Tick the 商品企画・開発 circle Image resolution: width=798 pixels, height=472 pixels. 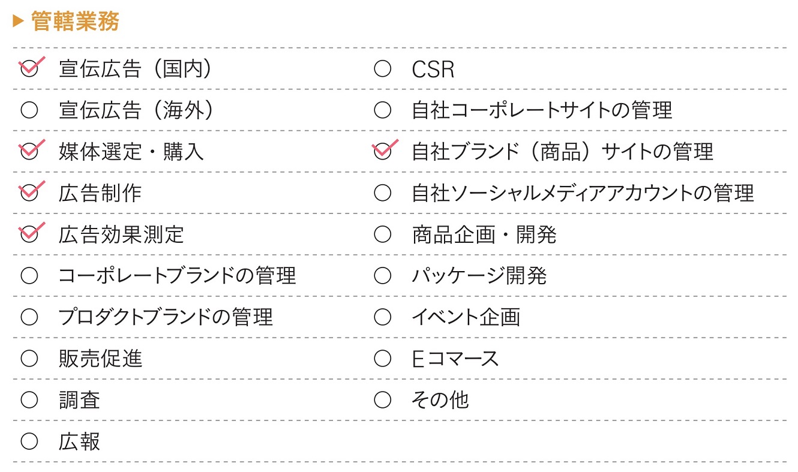pyautogui.click(x=382, y=235)
